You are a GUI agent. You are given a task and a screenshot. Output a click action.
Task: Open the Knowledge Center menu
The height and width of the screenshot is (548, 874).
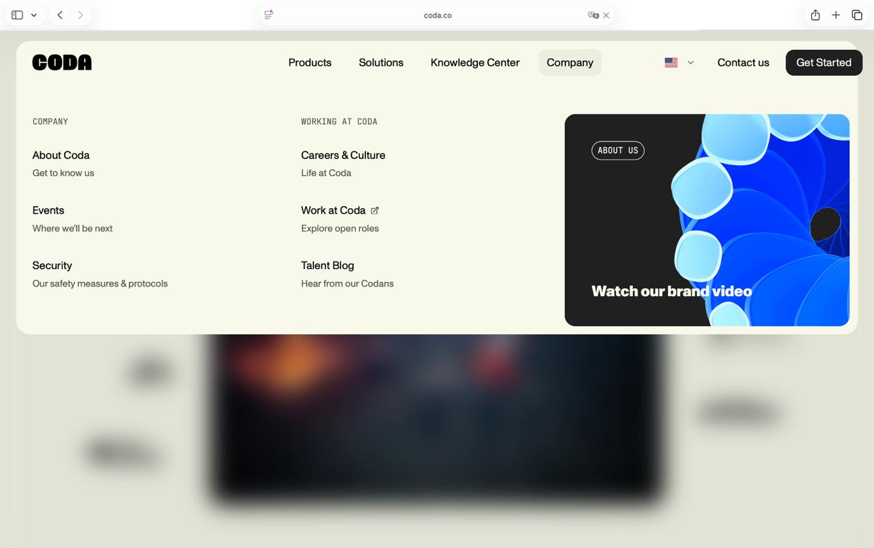tap(475, 62)
